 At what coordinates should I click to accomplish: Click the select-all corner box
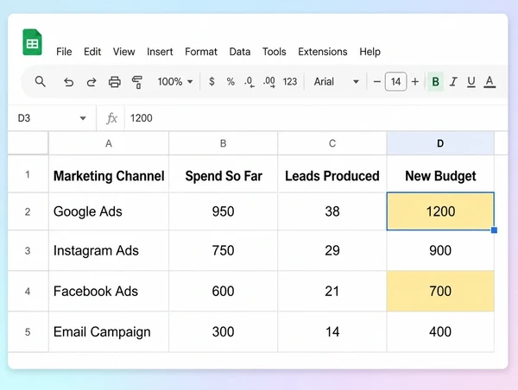tap(28, 143)
